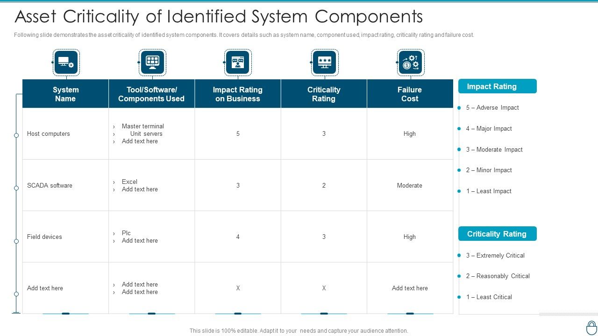
Task: Click failure cost High for Host computers
Action: (x=410, y=133)
